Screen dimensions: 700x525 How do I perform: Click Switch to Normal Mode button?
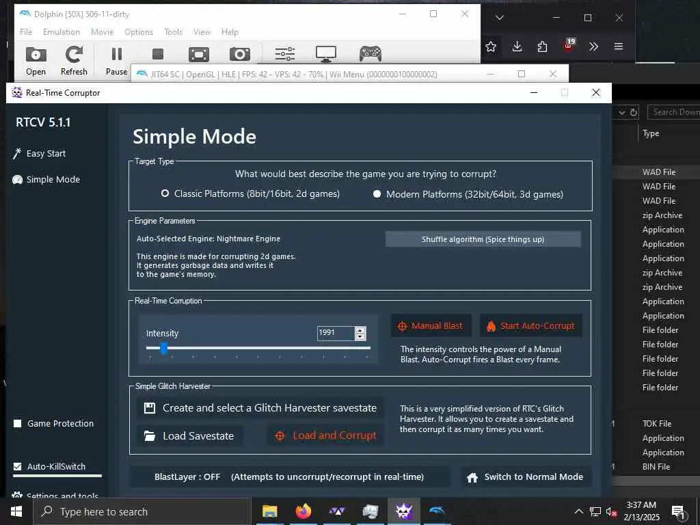pyautogui.click(x=526, y=476)
